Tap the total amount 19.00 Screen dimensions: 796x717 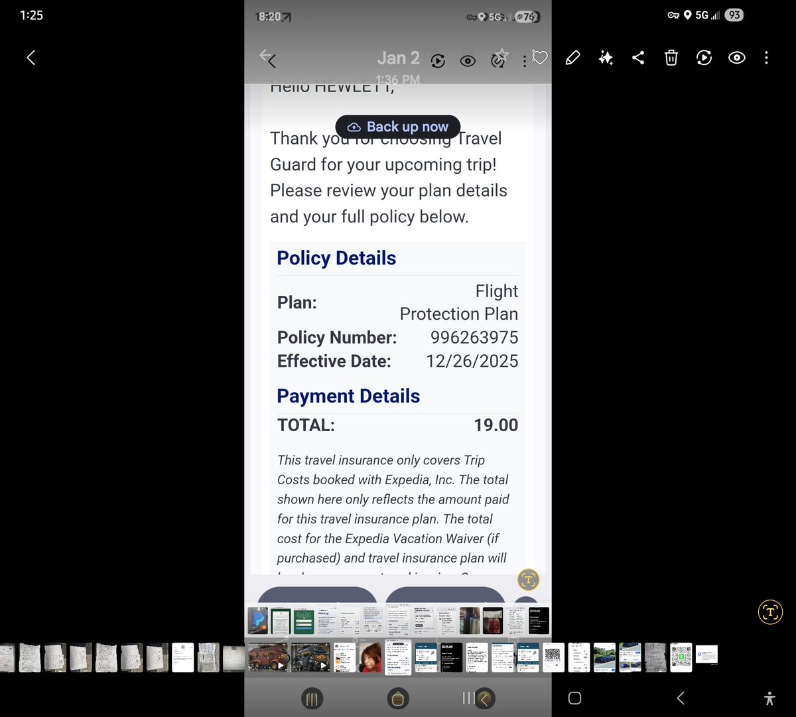tap(496, 425)
